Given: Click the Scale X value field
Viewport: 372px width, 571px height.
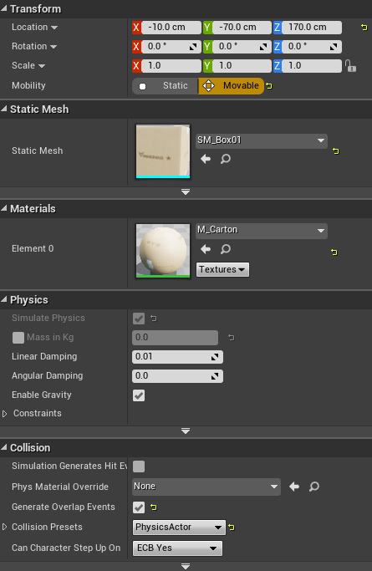Looking at the screenshot, I should click(x=171, y=66).
